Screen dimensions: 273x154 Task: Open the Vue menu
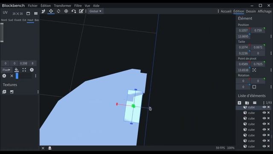(87, 6)
